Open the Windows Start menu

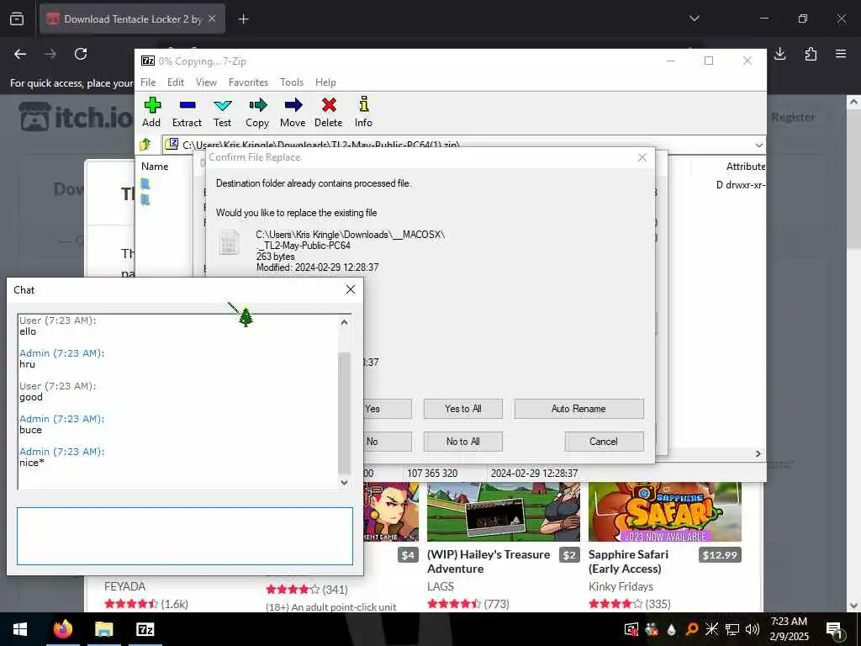[x=20, y=629]
